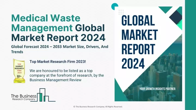Click the Global Market Report 2024 cover image
This screenshot has height=110, width=196.
[x=148, y=54]
